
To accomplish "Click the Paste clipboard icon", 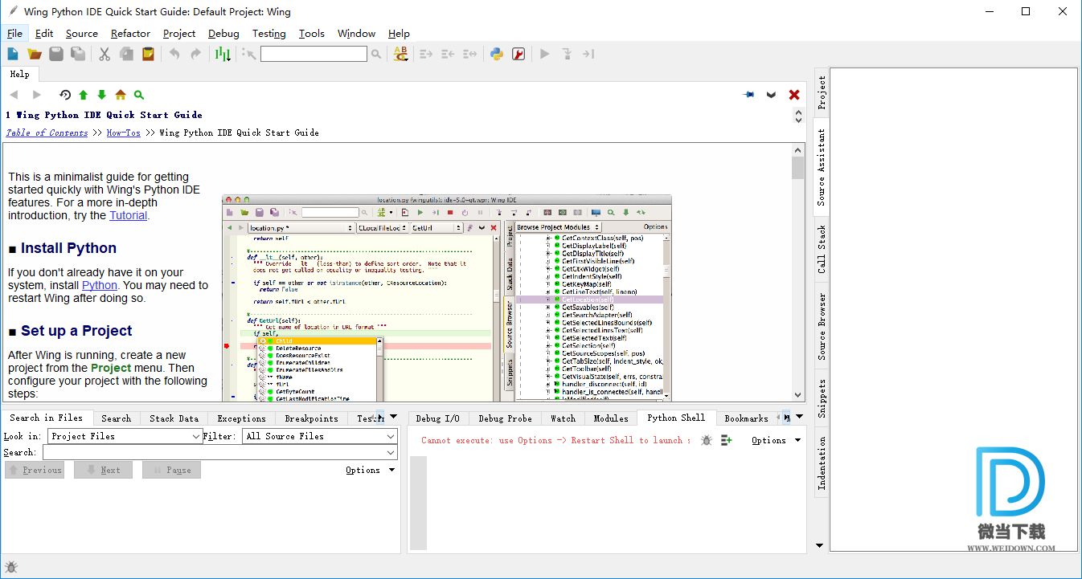I will pos(148,54).
